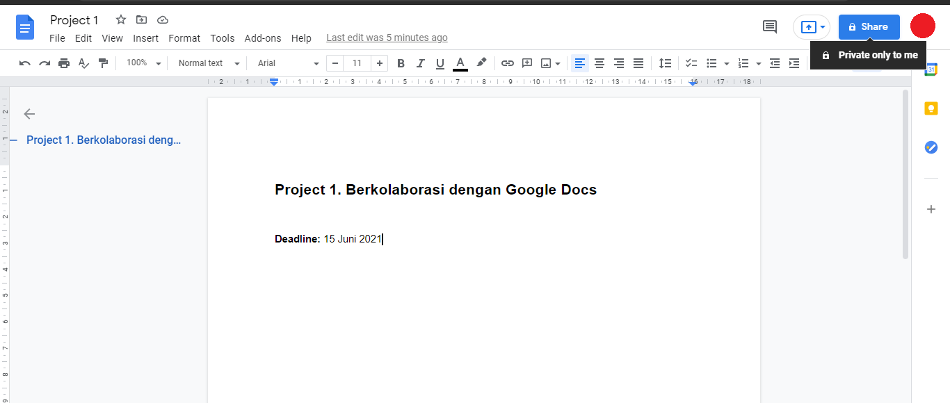Viewport: 950px width, 403px height.
Task: Redo the last action
Action: click(x=45, y=63)
